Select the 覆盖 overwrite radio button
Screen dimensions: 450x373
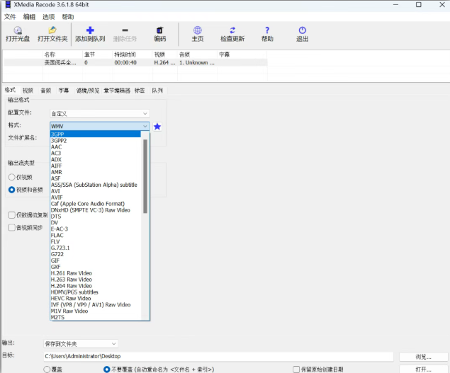pos(47,369)
